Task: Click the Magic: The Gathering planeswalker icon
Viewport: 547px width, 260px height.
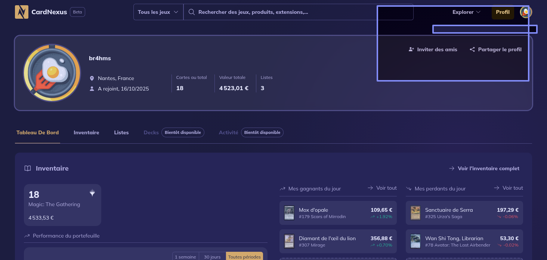Action: point(92,193)
